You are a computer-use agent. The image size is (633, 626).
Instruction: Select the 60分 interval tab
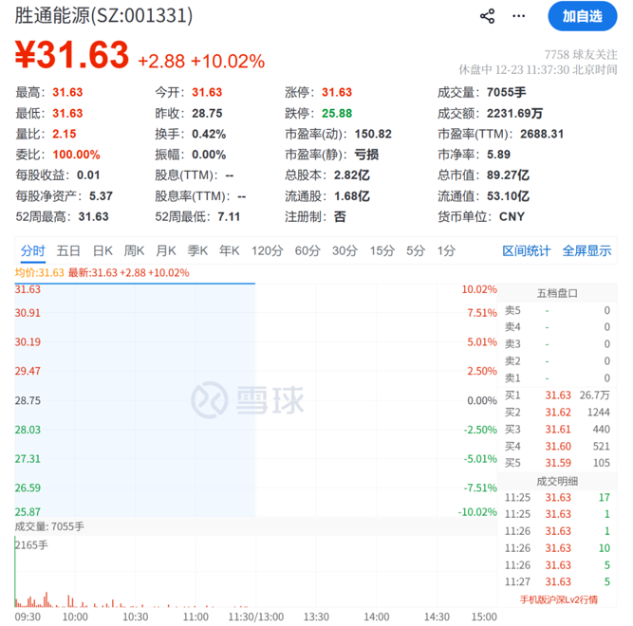click(307, 251)
